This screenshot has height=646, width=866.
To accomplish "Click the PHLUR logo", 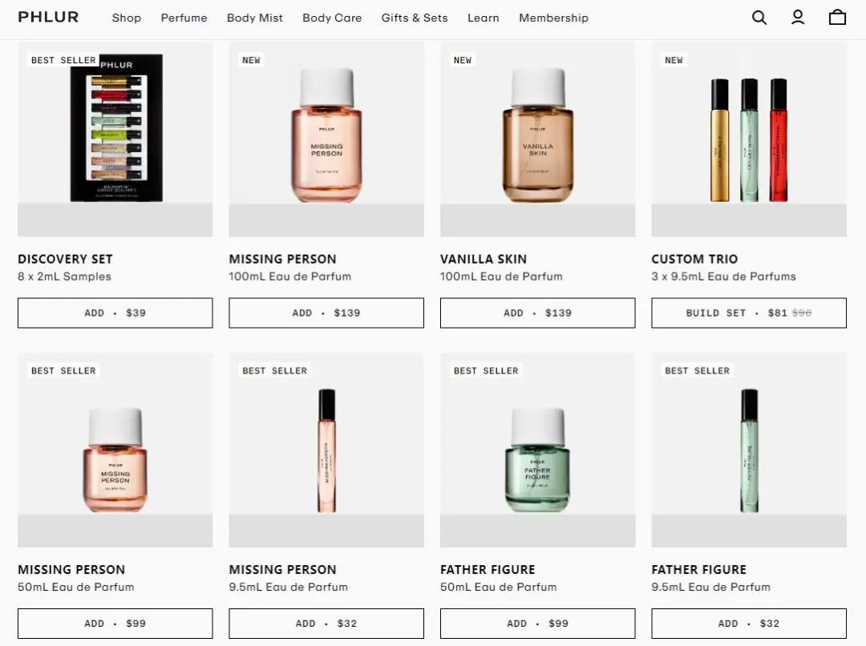I will 49,17.
